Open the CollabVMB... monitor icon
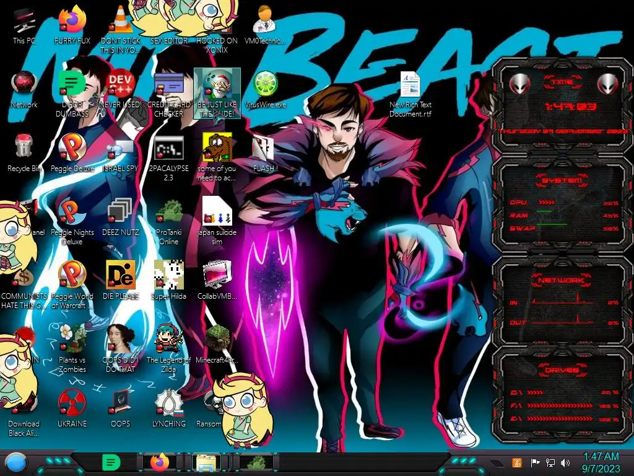This screenshot has height=476, width=634. pyautogui.click(x=217, y=281)
